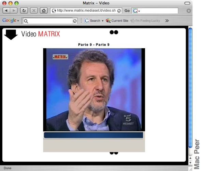
Task: Click the blue video progress bar
Action: [94, 135]
